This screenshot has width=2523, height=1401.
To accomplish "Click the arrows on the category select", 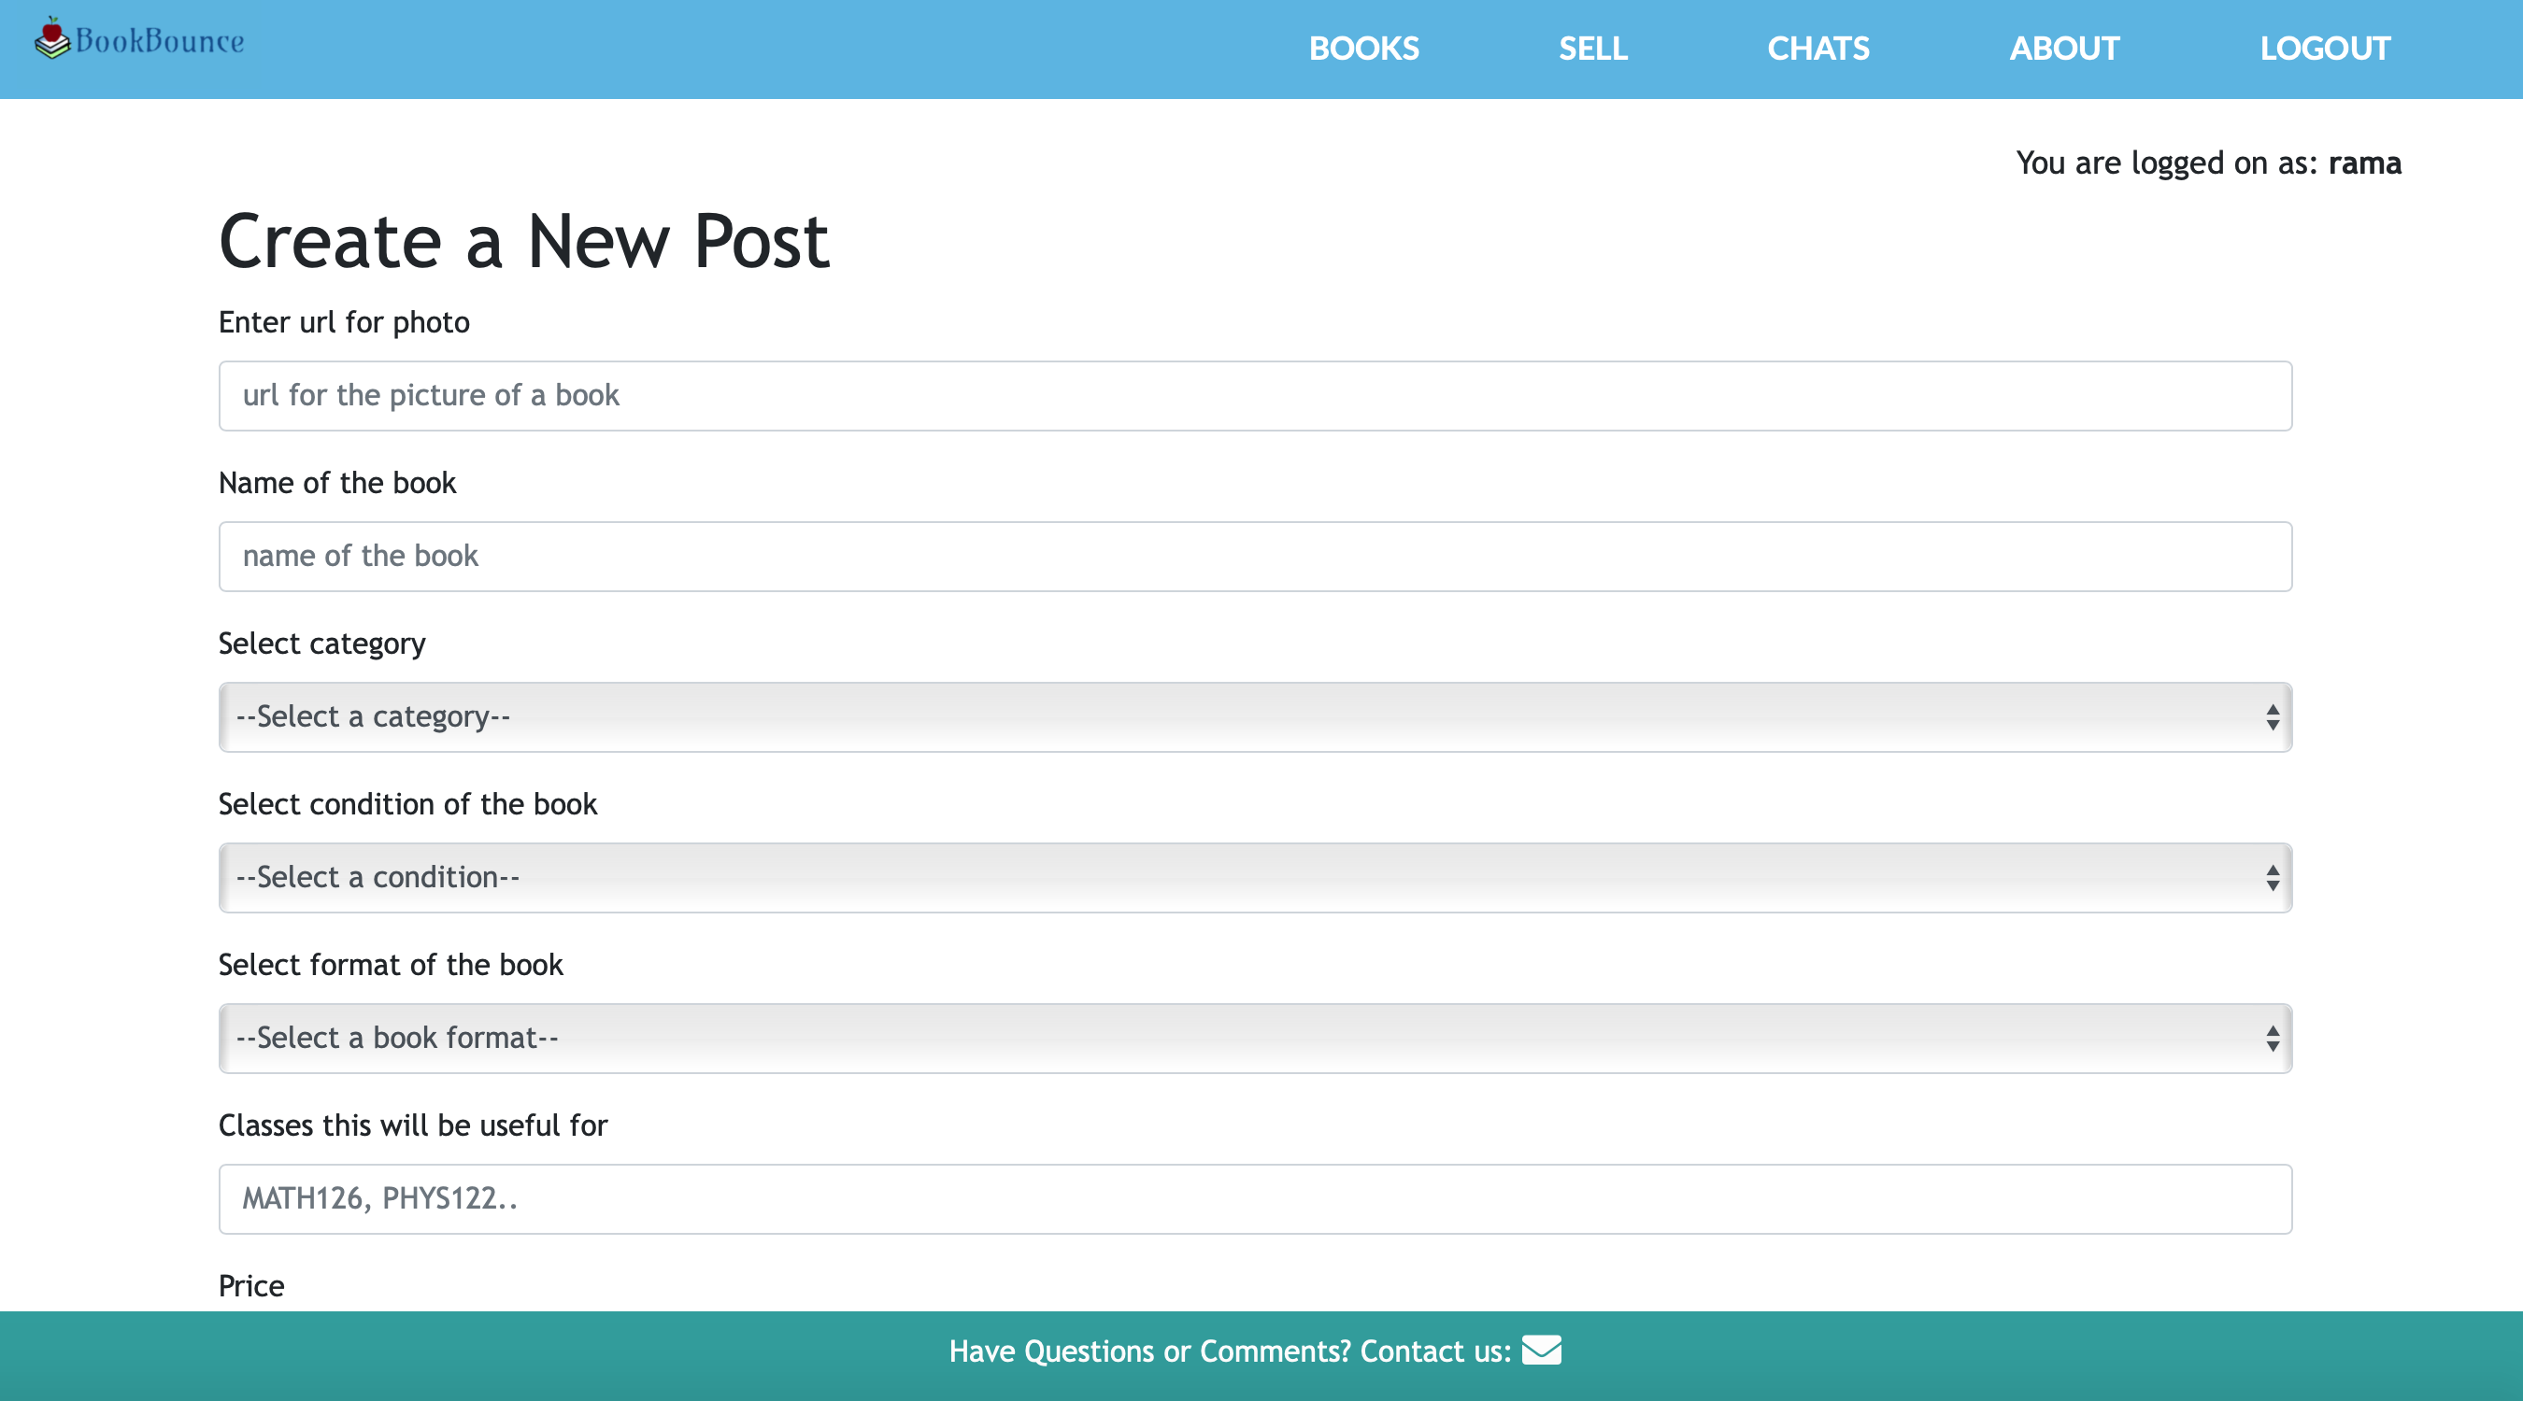I will click(x=2273, y=717).
